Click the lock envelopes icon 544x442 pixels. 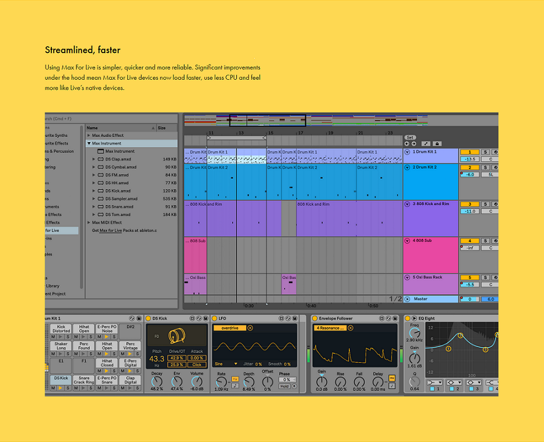click(x=437, y=144)
